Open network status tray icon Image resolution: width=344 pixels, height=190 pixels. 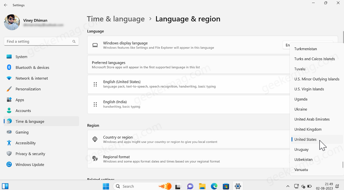point(297,186)
